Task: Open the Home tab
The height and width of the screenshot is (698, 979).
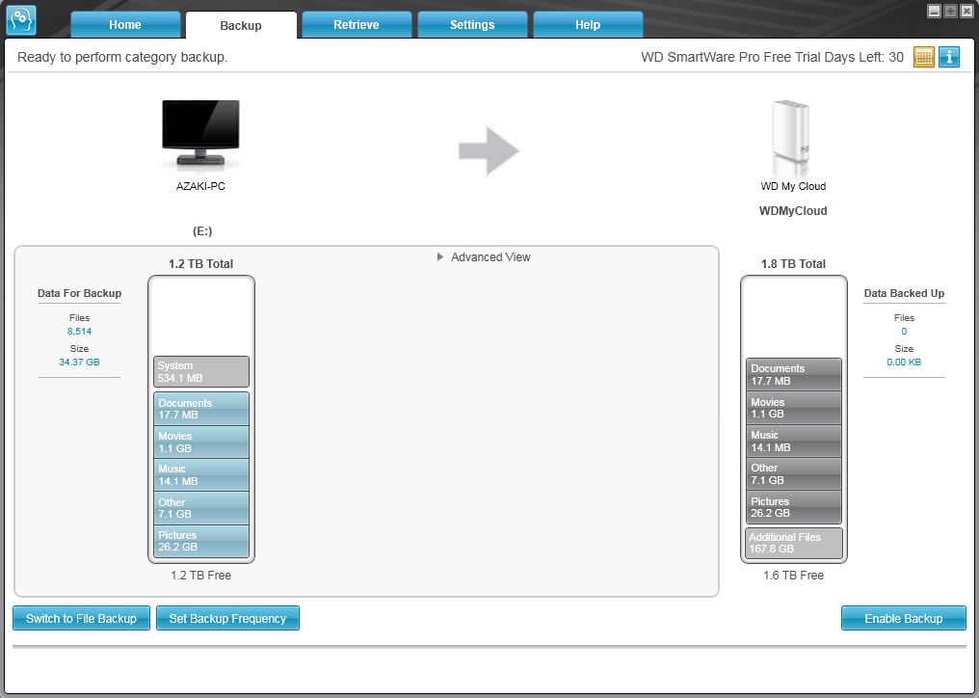Action: (x=125, y=25)
